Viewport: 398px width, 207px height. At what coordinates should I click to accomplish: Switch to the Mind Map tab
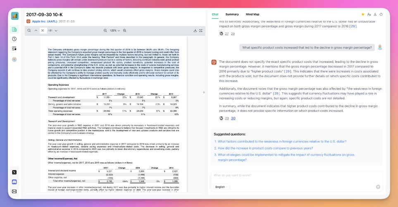tap(253, 14)
